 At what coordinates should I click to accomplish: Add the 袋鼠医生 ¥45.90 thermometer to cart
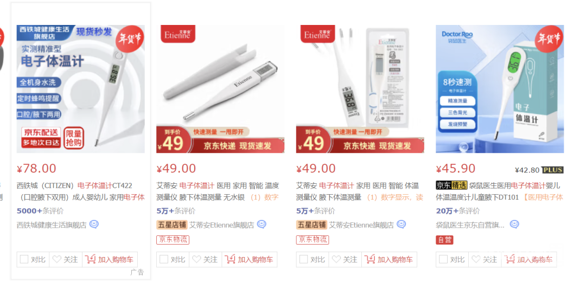point(528,259)
